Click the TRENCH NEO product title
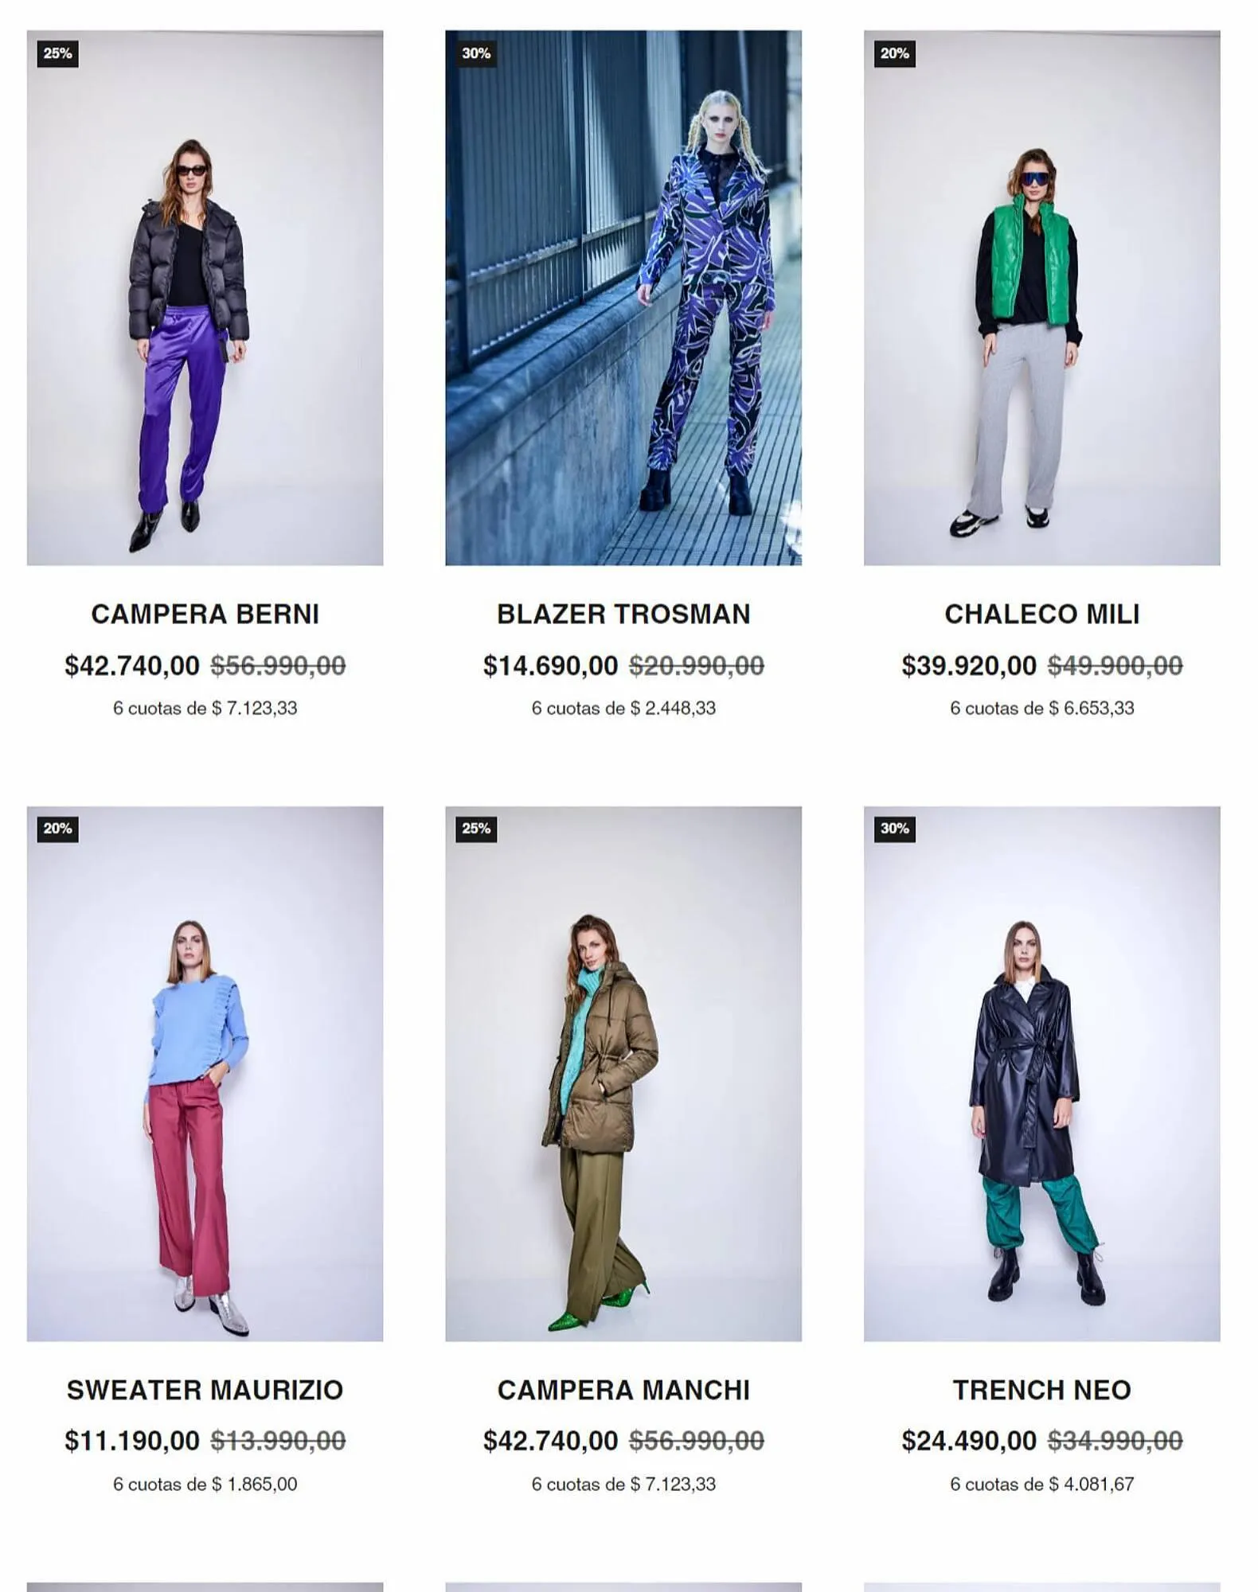 tap(1041, 1390)
